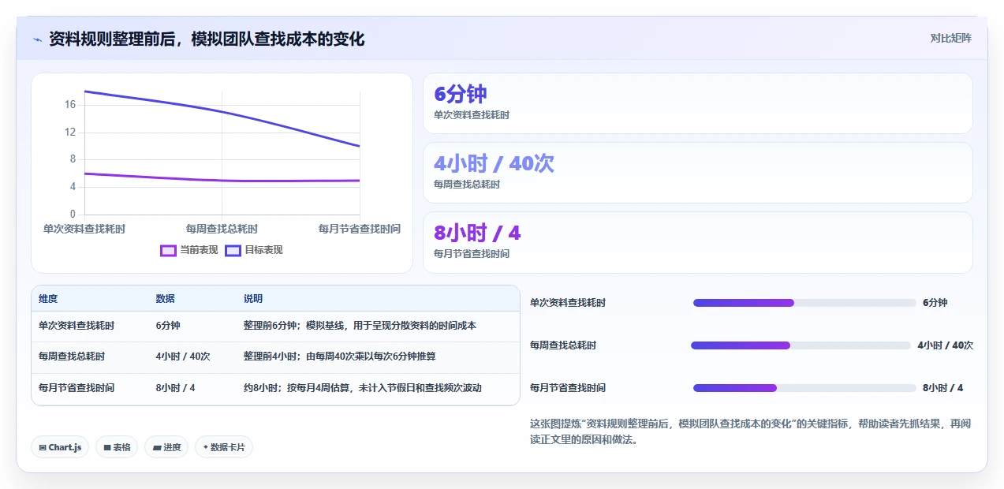Click the 表格 tag chip
Viewport: 1004px width, 489px height.
coord(117,447)
